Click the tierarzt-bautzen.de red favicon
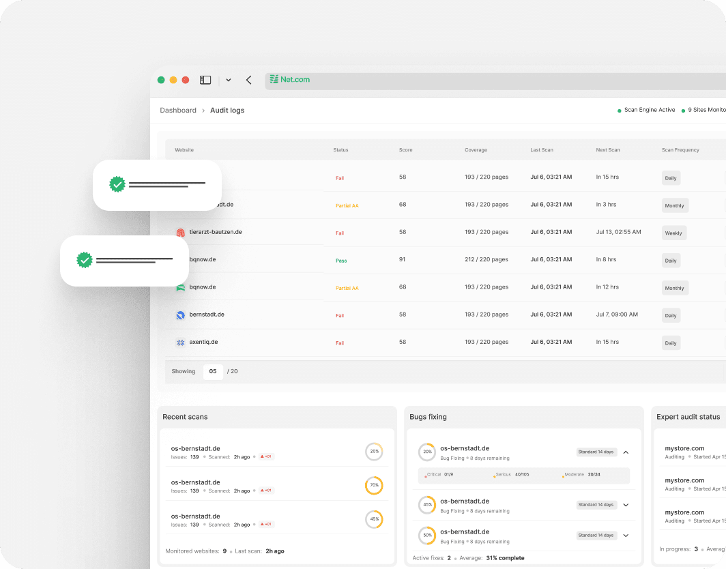Screen dimensions: 726x569 point(181,233)
